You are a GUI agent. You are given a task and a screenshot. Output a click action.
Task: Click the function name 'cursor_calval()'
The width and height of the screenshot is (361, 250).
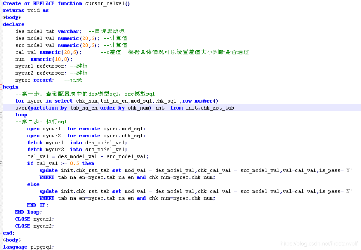coord(108,4)
